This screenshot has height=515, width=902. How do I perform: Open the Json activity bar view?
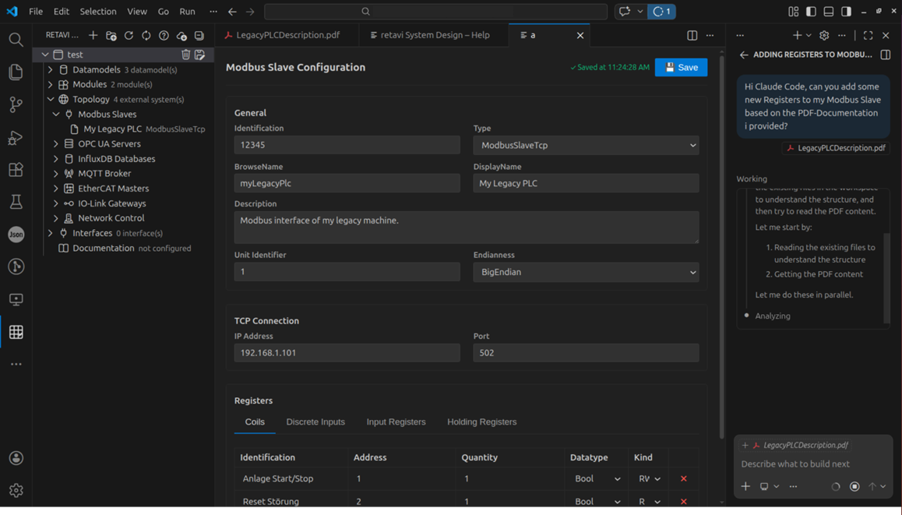click(16, 235)
